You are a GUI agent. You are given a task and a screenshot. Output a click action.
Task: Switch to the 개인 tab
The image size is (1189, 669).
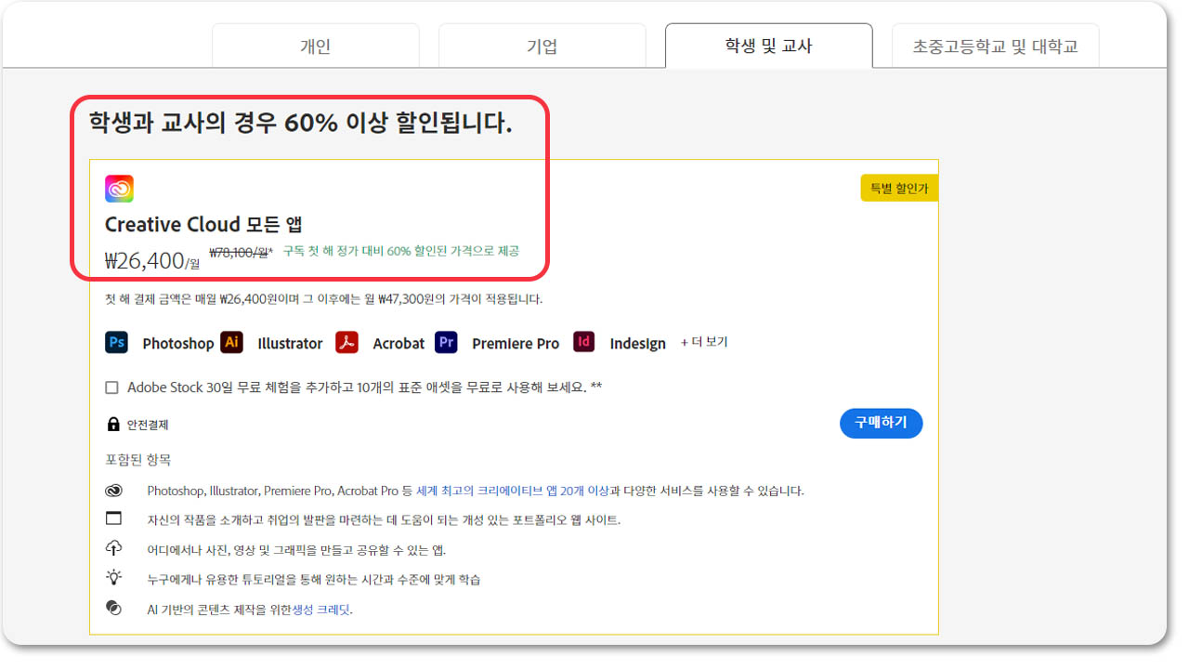316,46
